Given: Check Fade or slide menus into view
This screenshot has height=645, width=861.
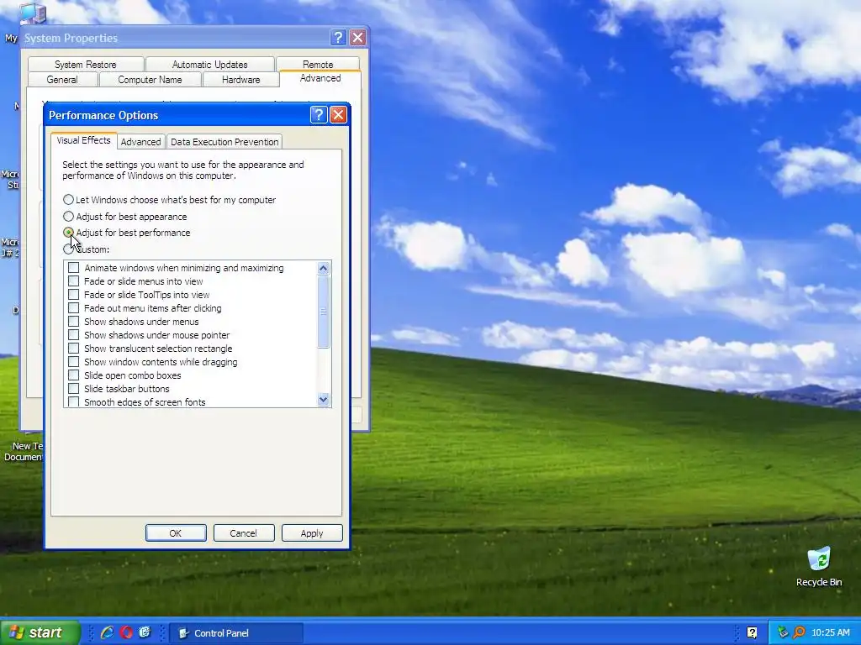Looking at the screenshot, I should [74, 281].
